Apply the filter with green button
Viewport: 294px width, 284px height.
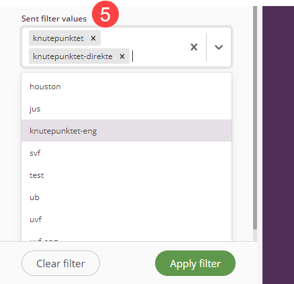pyautogui.click(x=195, y=263)
